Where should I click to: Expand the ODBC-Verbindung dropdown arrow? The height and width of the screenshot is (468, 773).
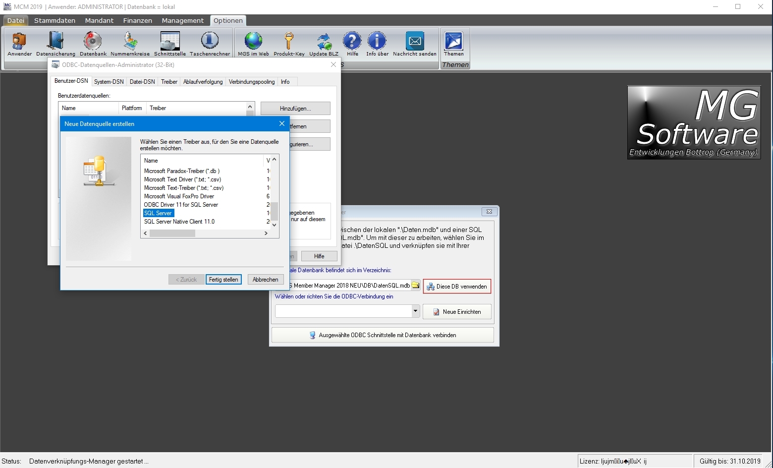coord(415,311)
